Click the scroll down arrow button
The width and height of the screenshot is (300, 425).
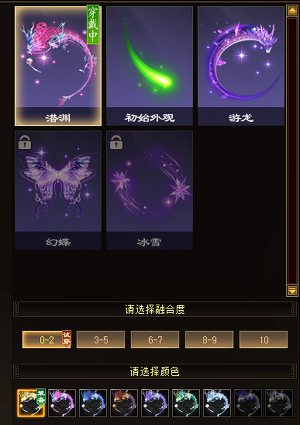coord(292,291)
